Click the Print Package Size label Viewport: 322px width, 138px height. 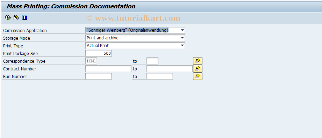pyautogui.click(x=20, y=53)
